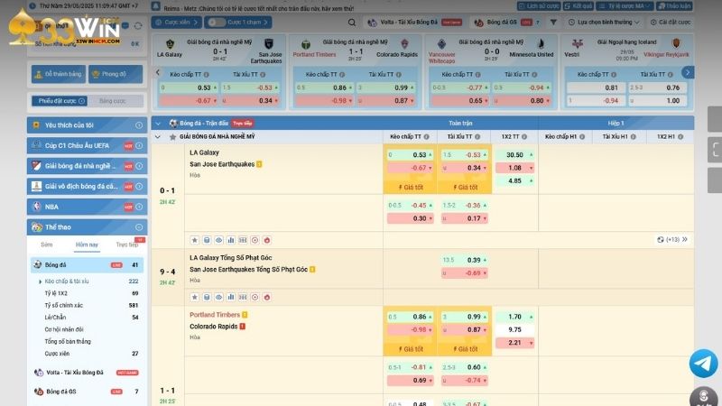
Task: Open the search magnifier icon
Action: click(x=352, y=22)
